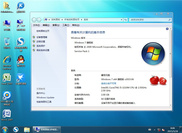Click the Back navigation button
The image size is (182, 133).
point(34,20)
